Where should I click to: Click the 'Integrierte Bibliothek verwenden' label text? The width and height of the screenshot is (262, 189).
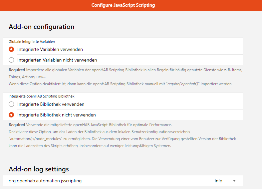point(51,104)
